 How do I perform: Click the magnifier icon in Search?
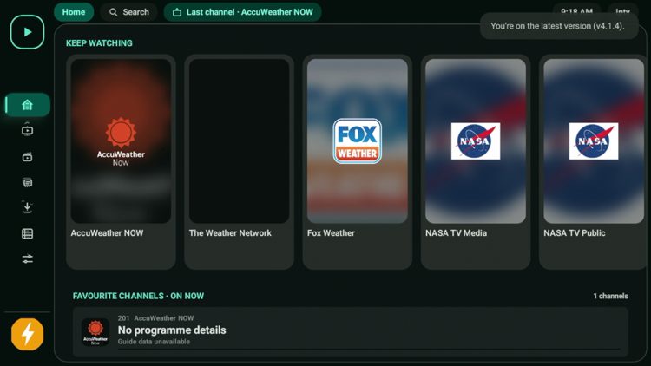pyautogui.click(x=113, y=12)
